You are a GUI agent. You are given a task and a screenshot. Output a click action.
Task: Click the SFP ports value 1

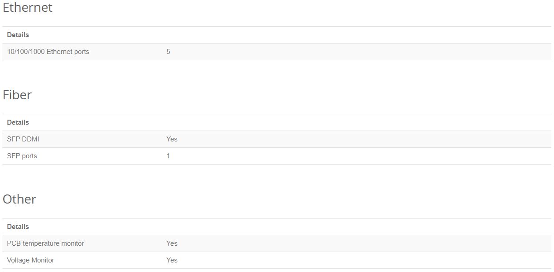[x=168, y=156]
